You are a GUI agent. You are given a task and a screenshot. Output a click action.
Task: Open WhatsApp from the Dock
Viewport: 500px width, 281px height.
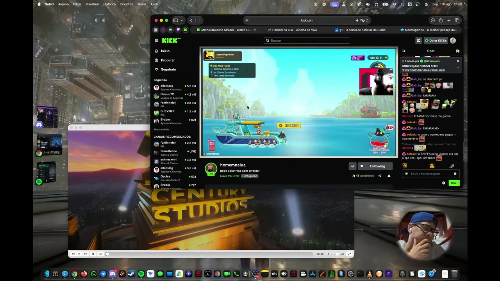93,274
